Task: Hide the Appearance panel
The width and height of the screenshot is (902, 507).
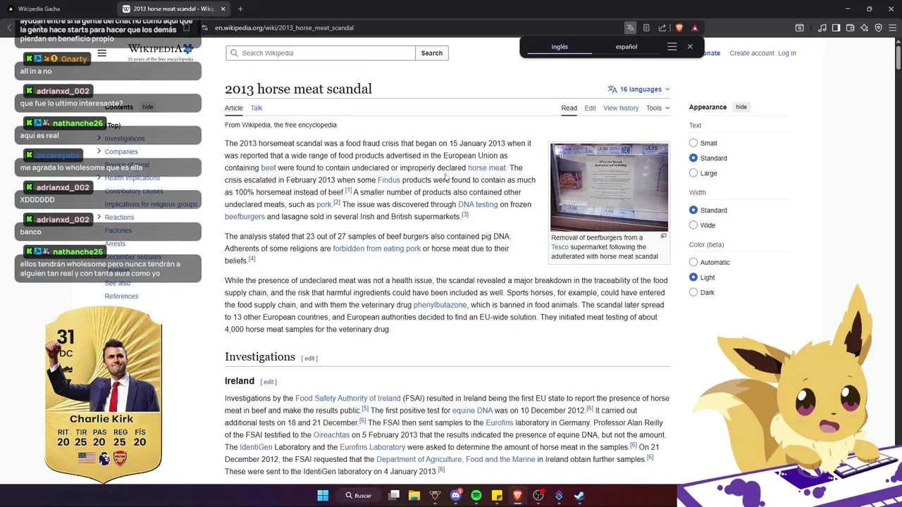Action: pyautogui.click(x=741, y=107)
